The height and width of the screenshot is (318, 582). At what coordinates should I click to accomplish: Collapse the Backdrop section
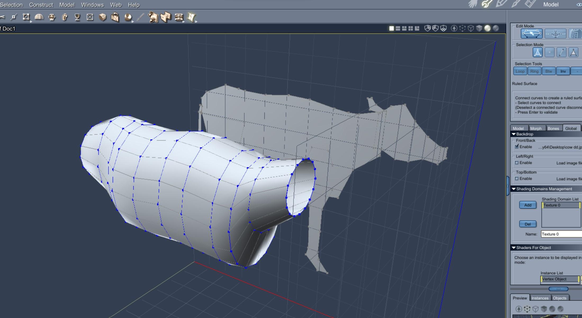click(514, 134)
